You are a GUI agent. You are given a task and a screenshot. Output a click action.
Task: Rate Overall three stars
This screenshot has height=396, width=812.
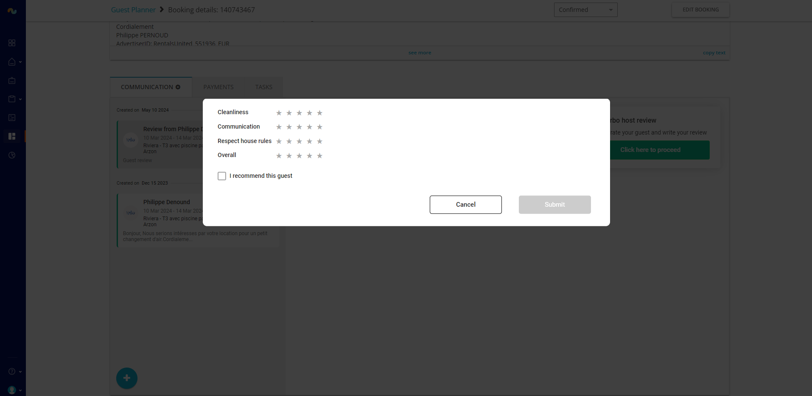click(299, 156)
